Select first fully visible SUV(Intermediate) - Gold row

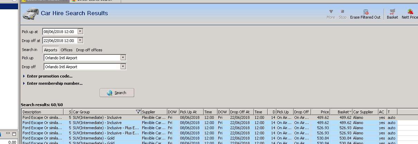click(209, 138)
